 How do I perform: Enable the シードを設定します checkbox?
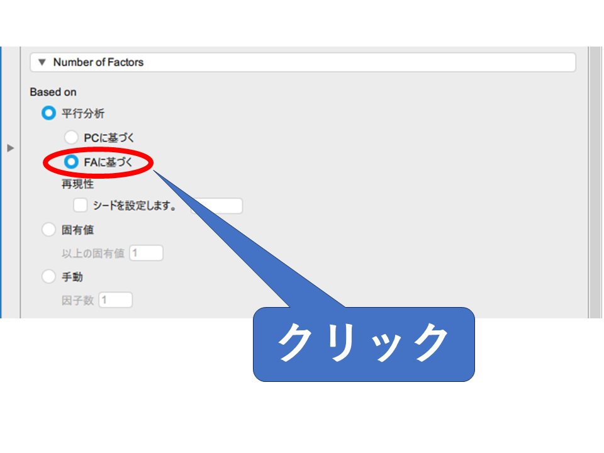pos(81,206)
